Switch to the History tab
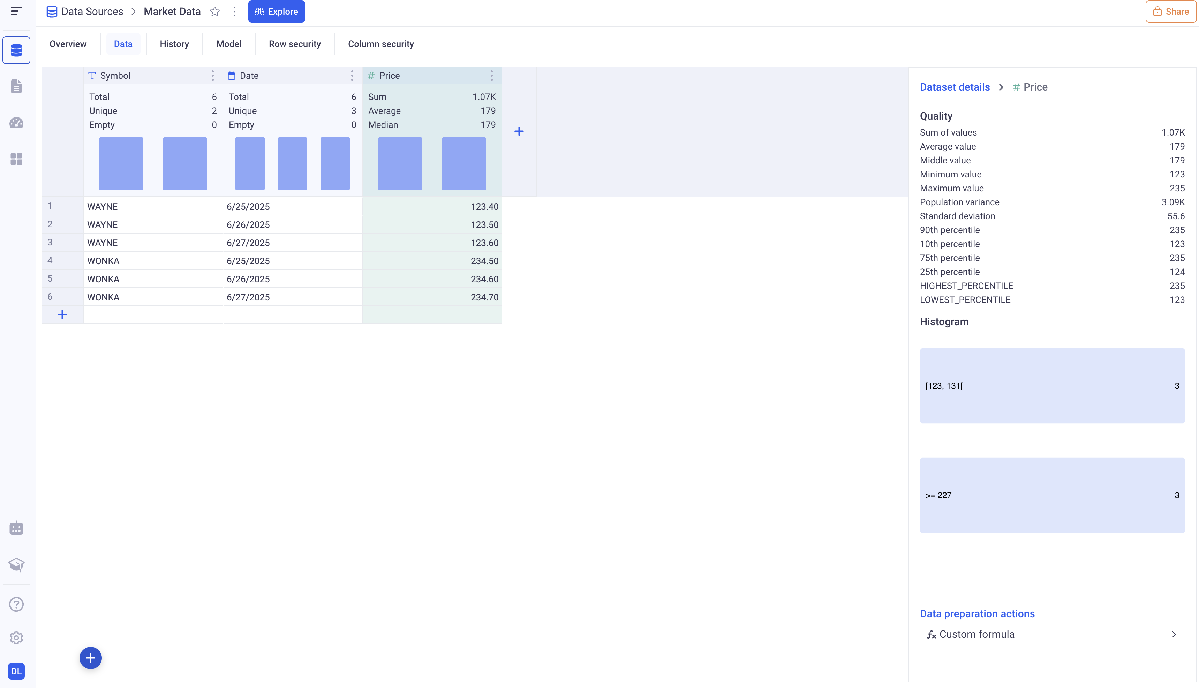This screenshot has height=688, width=1199. click(174, 44)
